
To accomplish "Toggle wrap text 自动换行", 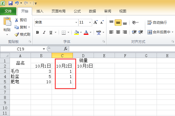I will [x=157, y=23].
